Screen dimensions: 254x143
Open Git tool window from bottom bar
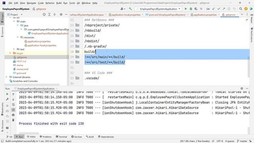[10, 137]
